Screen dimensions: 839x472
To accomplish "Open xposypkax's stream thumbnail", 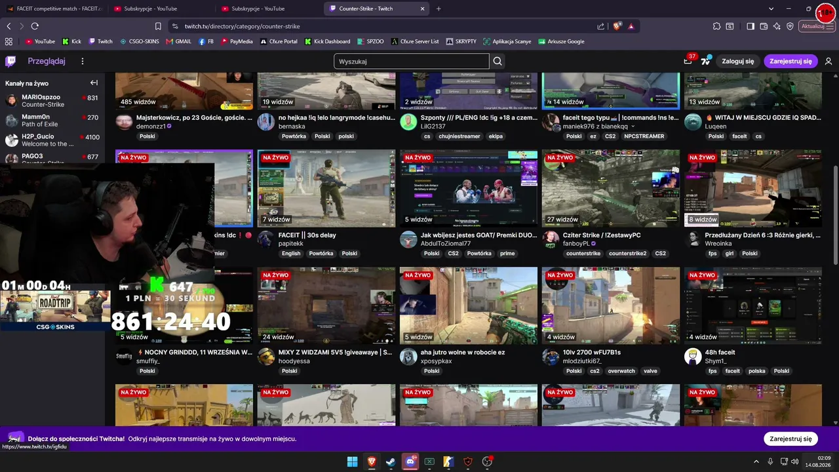I will tap(469, 305).
